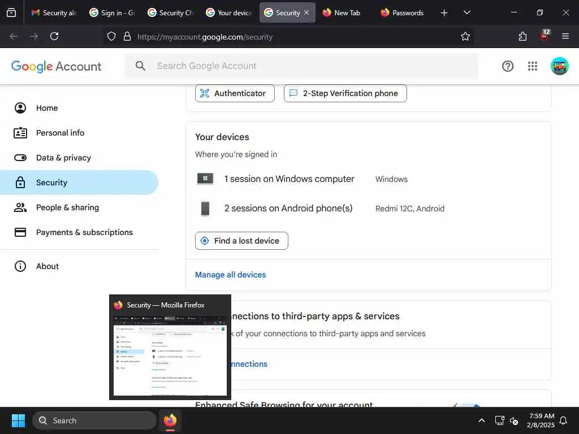Viewport: 579px width, 434px height.
Task: Expand the list all tabs chevron
Action: 467,13
